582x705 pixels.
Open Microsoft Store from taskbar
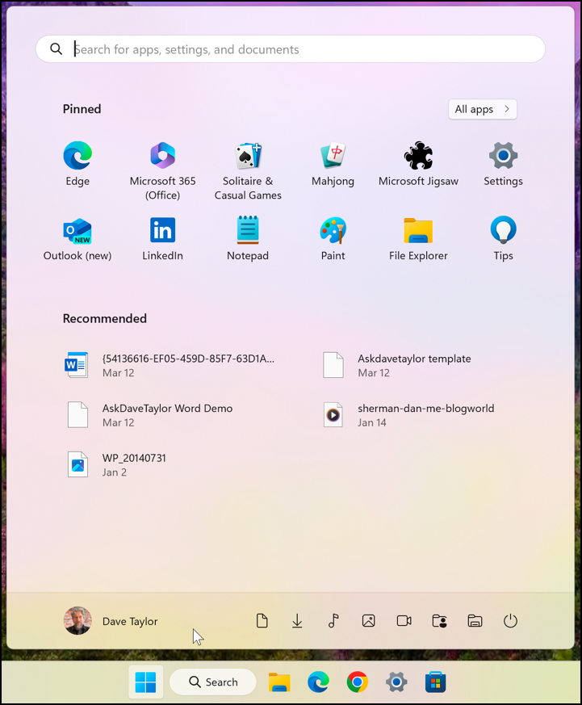[x=435, y=682]
